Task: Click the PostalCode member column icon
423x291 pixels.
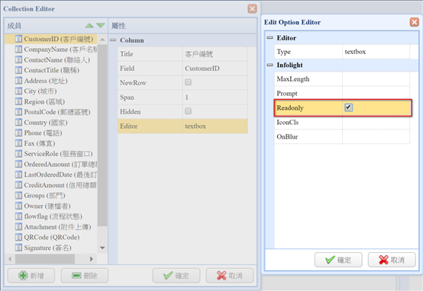Action: click(x=18, y=112)
